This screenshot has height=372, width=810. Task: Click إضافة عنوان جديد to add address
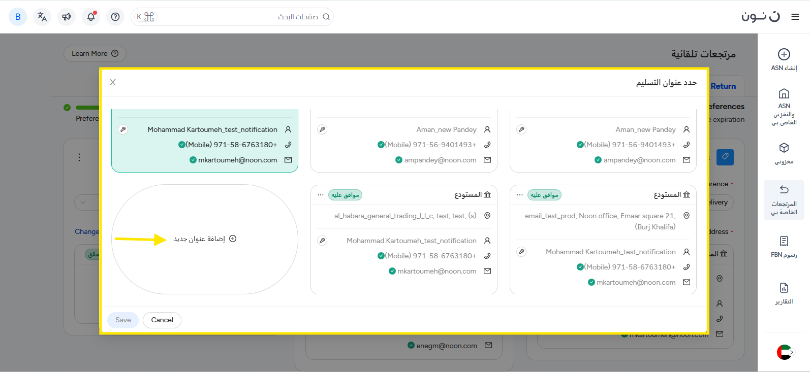pyautogui.click(x=204, y=239)
